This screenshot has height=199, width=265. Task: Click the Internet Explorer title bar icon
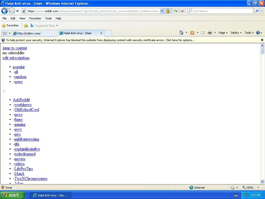(3, 3)
